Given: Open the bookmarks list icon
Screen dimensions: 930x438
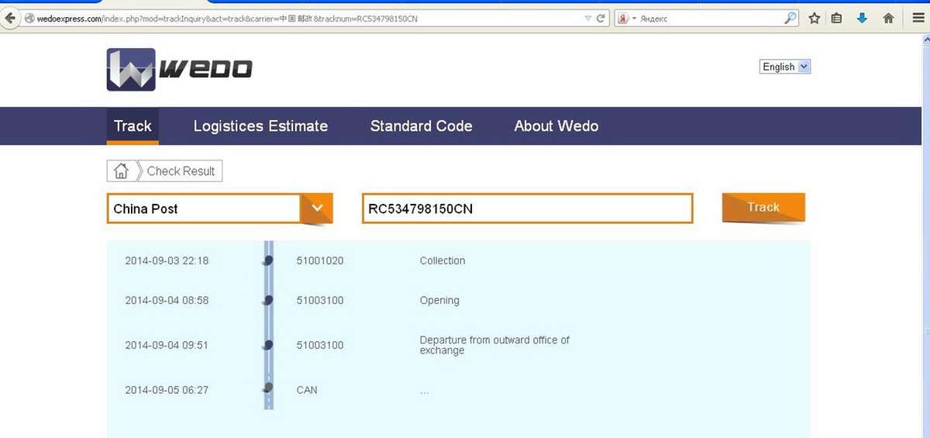Looking at the screenshot, I should pos(837,19).
